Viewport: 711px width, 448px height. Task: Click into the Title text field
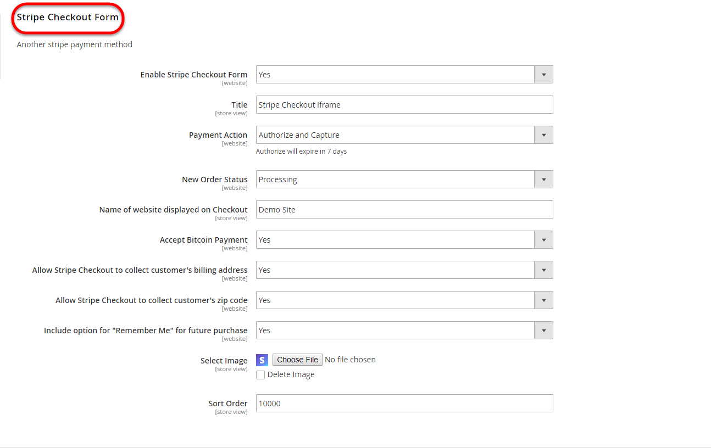[x=404, y=105]
